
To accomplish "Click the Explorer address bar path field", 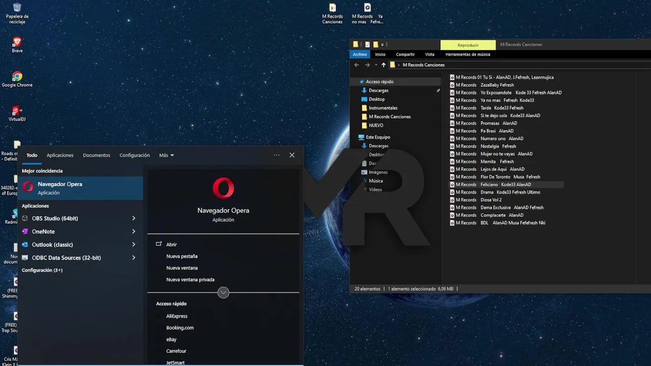I will (x=519, y=65).
